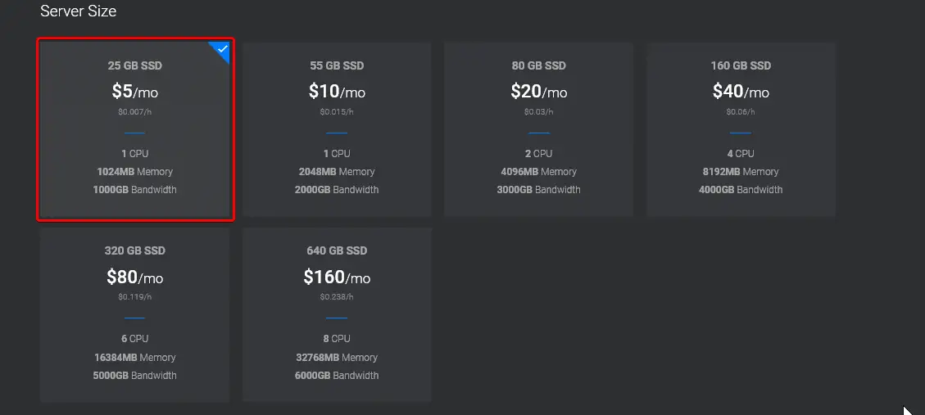925x415 pixels.
Task: Click the "$0.238/h" hourly rate text
Action: coord(337,296)
